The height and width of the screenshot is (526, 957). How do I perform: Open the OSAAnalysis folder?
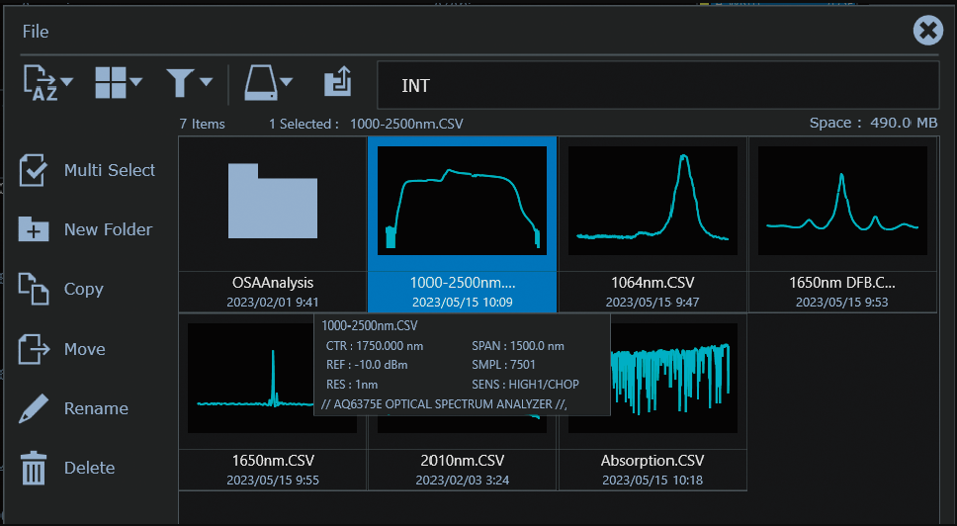pos(273,203)
